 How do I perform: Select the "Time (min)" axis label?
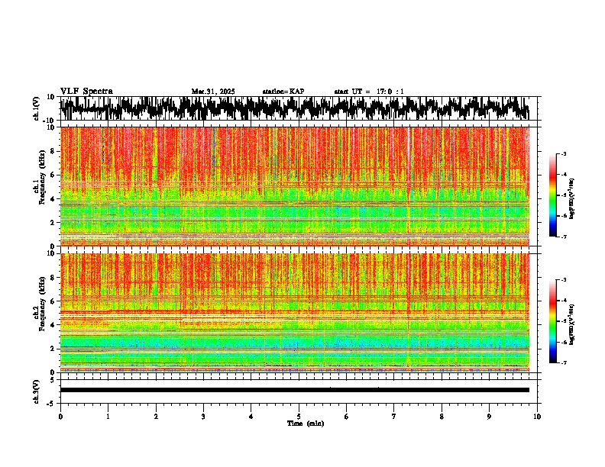(x=306, y=424)
